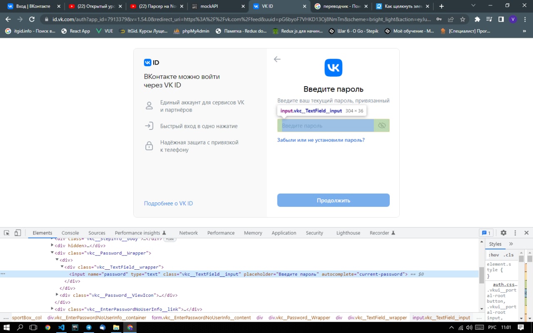
Task: Switch to the Network tab
Action: point(189,233)
